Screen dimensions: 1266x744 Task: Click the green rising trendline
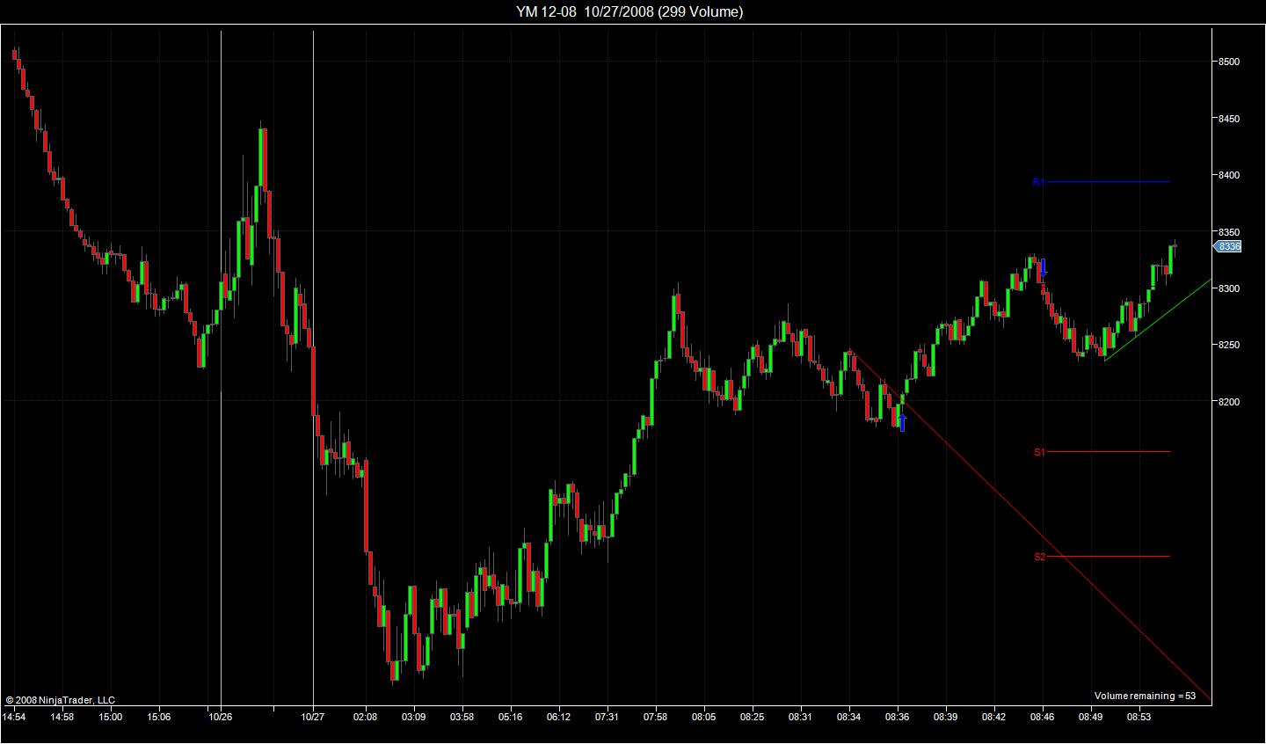(1157, 320)
